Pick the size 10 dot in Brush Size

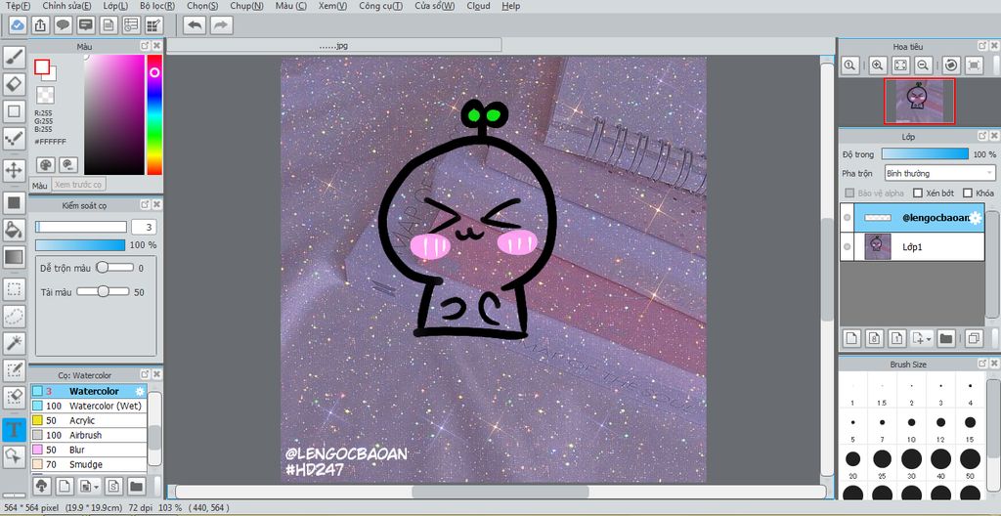tap(911, 422)
